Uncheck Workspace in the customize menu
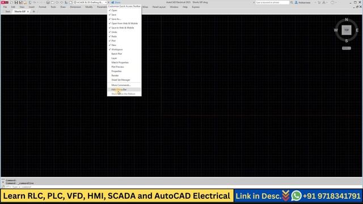Viewport: 363px width, 204px height. (x=124, y=49)
